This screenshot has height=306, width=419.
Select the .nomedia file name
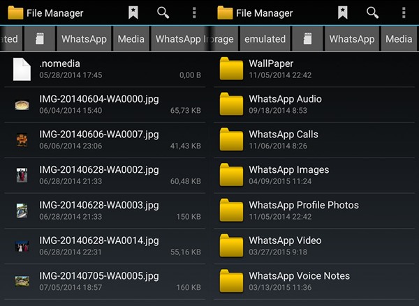(x=59, y=63)
